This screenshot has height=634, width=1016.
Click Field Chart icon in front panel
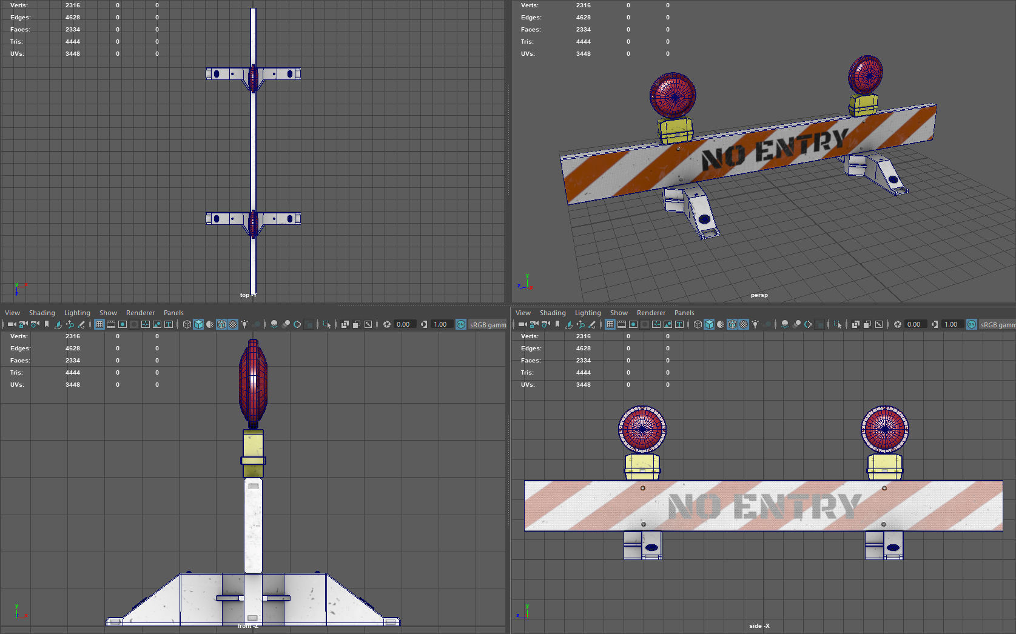[146, 324]
